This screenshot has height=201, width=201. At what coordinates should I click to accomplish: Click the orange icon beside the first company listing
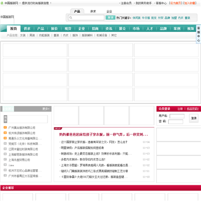(x=5, y=128)
